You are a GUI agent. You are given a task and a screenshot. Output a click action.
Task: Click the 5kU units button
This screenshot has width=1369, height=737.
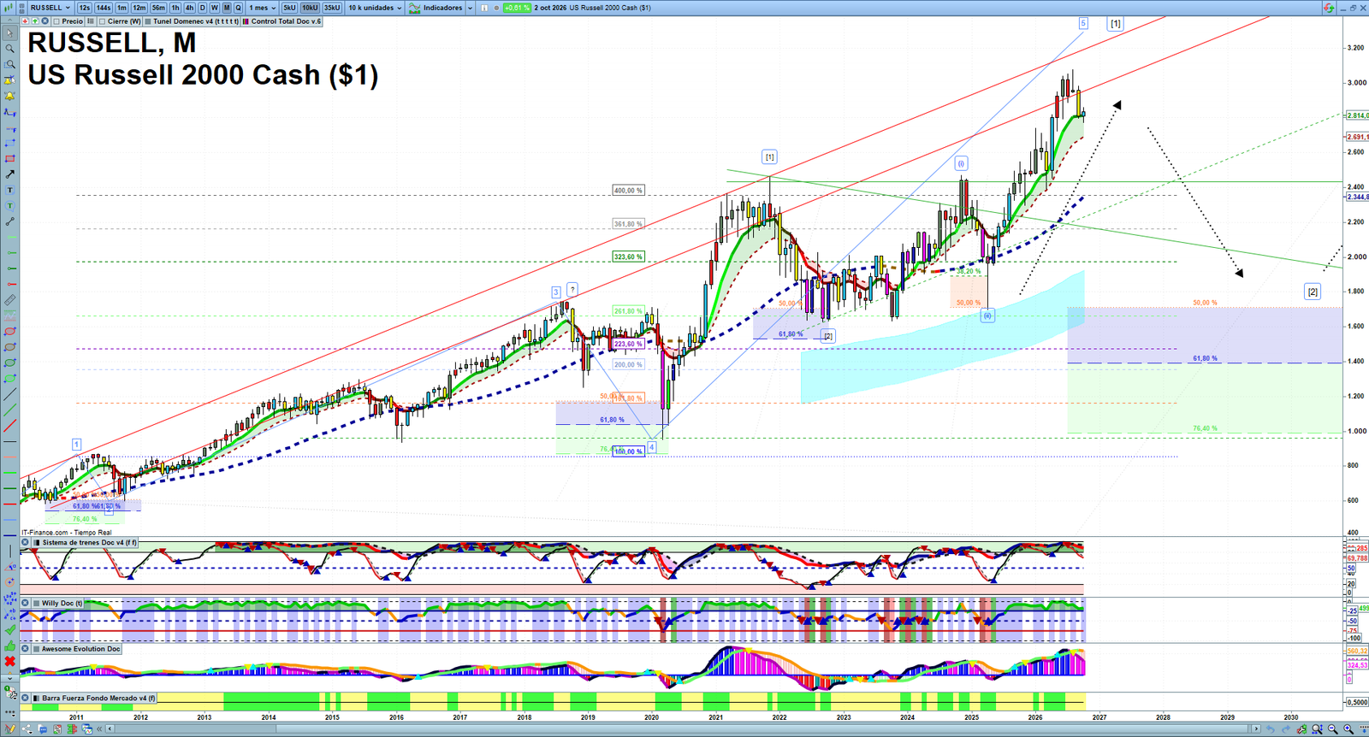[x=289, y=8]
